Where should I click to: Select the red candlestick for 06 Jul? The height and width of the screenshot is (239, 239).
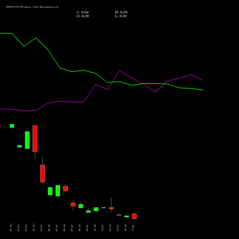(x=65, y=188)
